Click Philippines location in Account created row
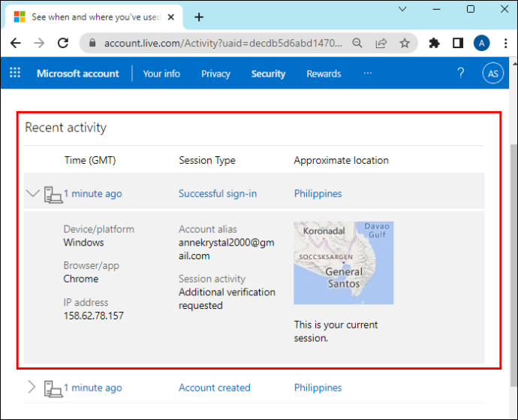The image size is (518, 420). (318, 388)
